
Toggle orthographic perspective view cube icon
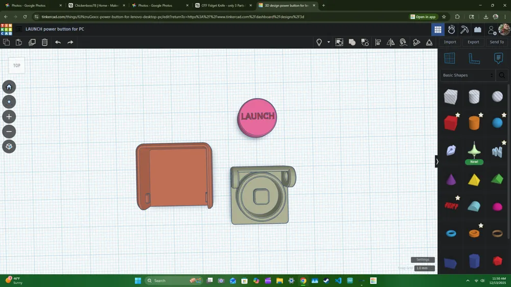(x=9, y=147)
